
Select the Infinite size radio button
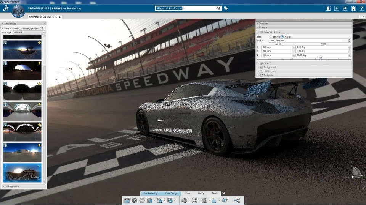[271, 37]
